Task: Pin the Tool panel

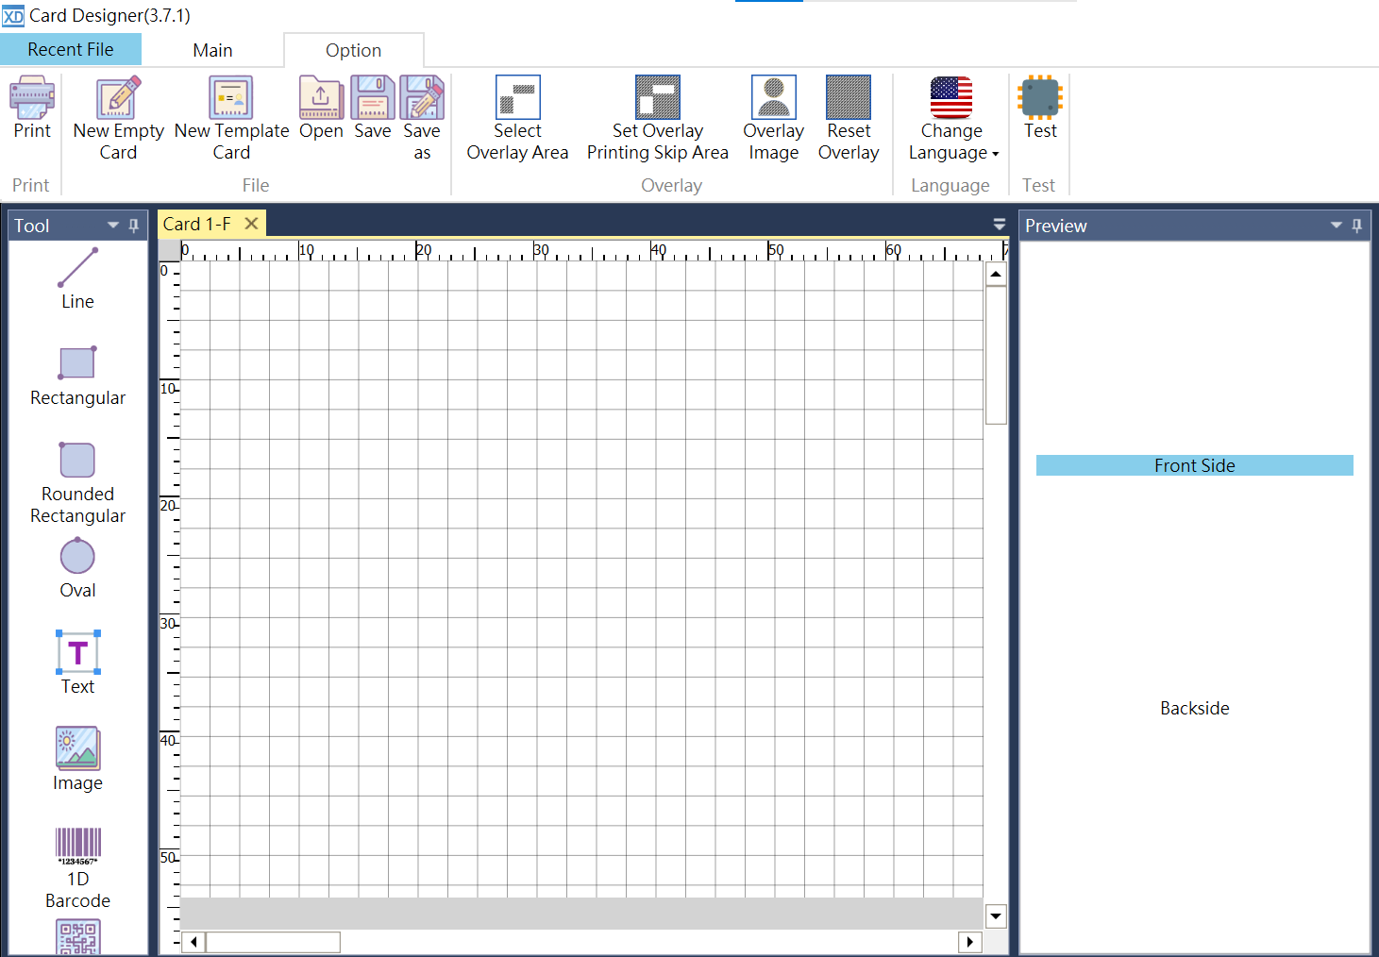Action: coord(134,225)
